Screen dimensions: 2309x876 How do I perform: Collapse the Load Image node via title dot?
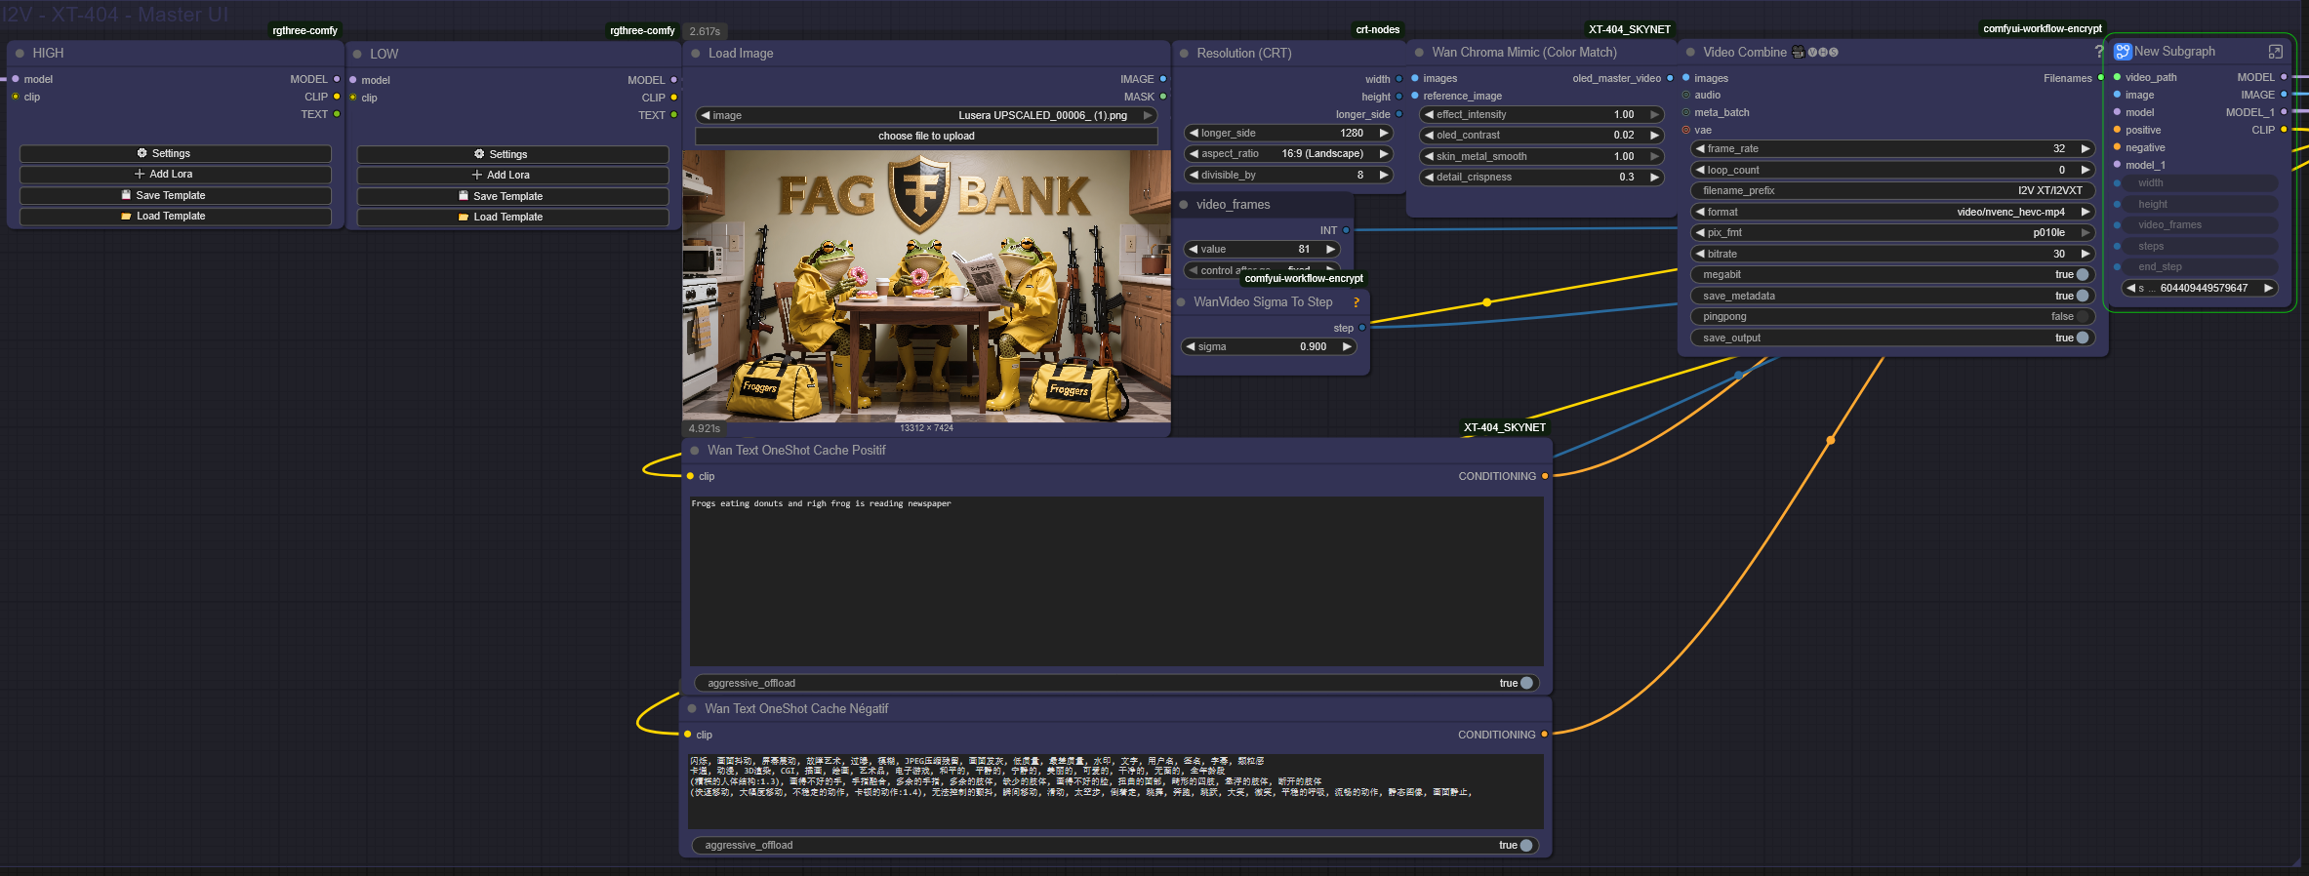pos(696,54)
